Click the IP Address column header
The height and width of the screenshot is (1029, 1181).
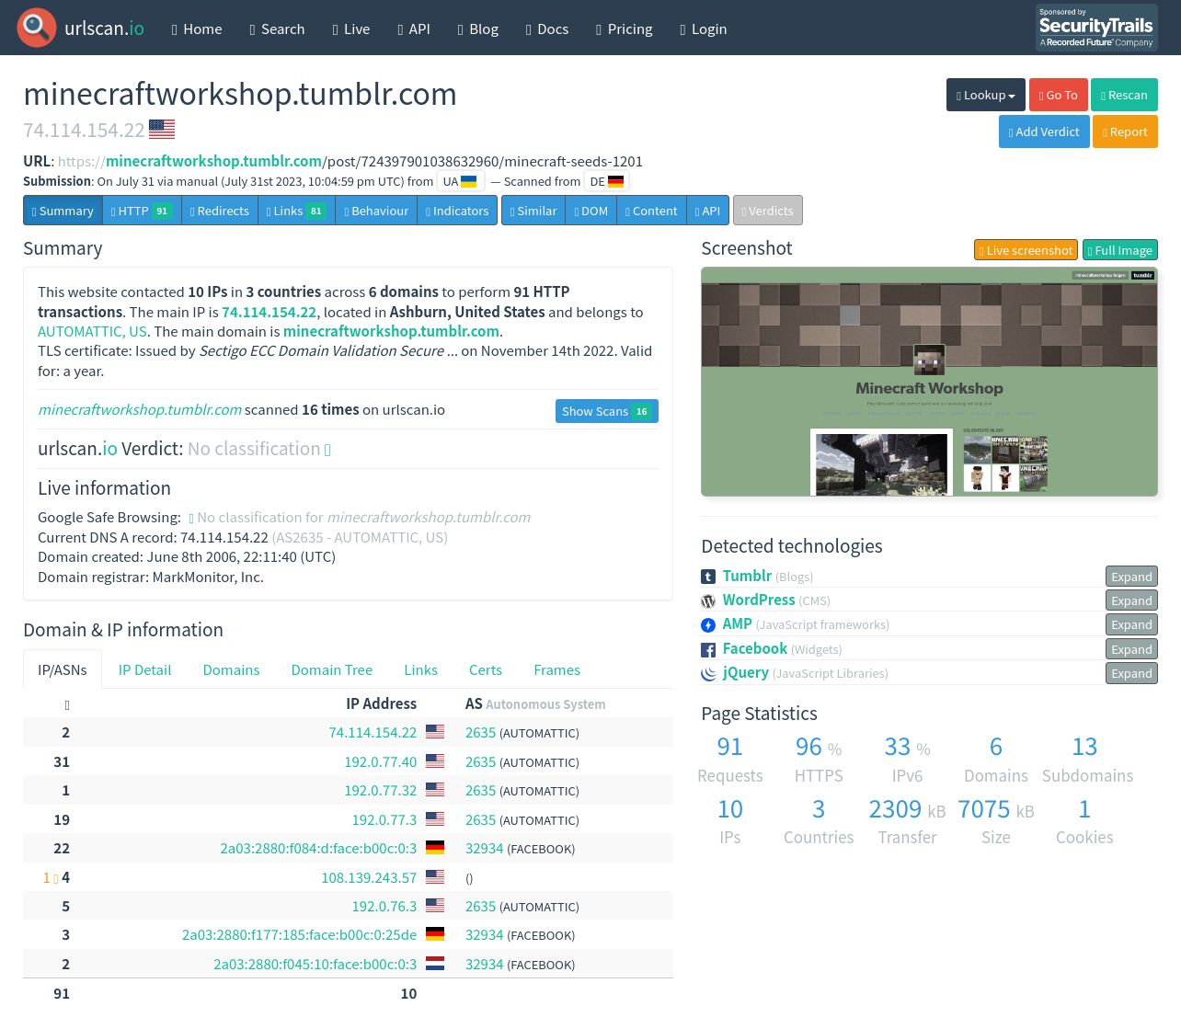pyautogui.click(x=381, y=703)
